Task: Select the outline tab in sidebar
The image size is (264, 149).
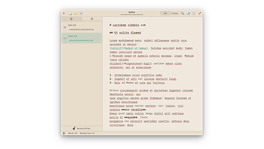Action: (x=92, y=19)
